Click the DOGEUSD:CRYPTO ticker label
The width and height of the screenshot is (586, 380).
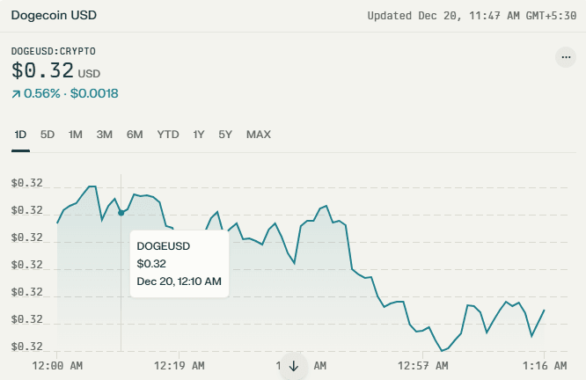pyautogui.click(x=54, y=51)
